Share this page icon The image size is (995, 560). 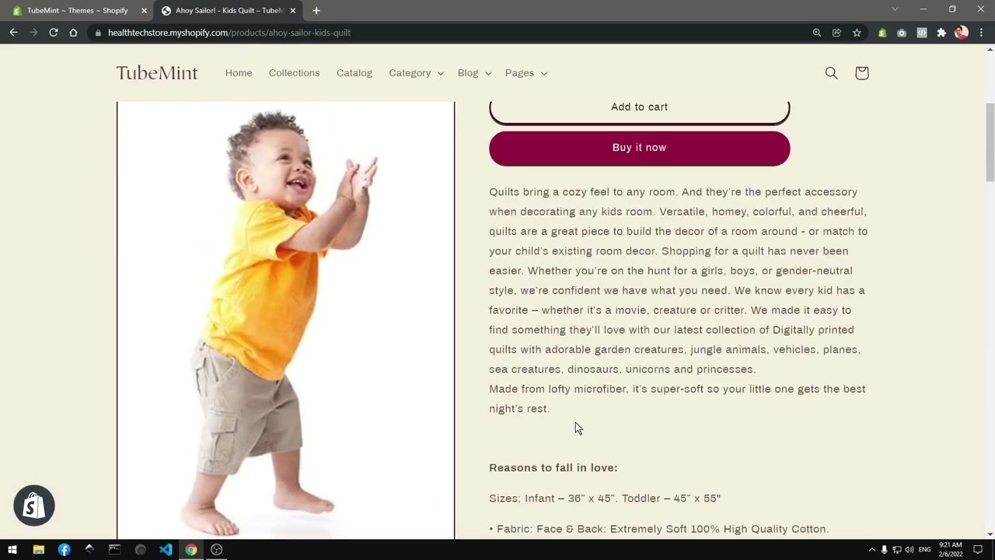(x=836, y=33)
